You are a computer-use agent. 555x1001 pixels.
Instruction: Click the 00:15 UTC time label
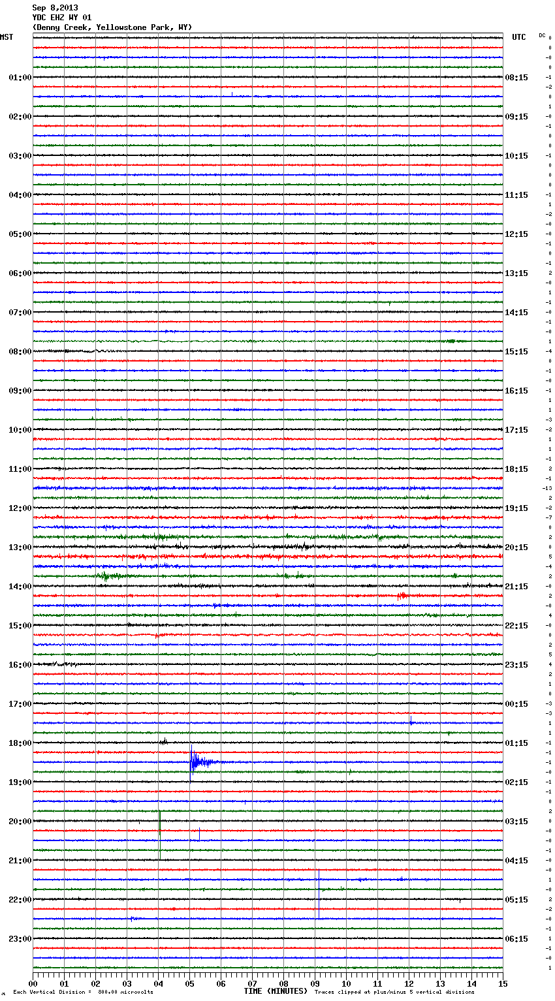(516, 704)
